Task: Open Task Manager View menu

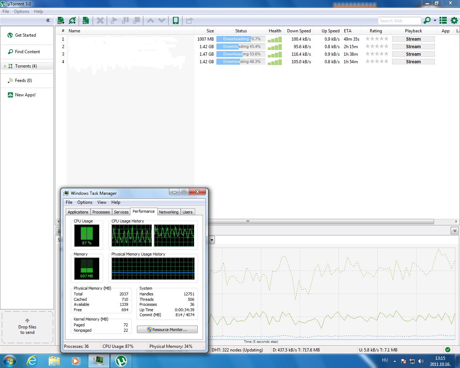Action: click(102, 202)
